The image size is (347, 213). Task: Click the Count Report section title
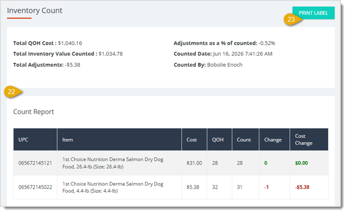(33, 112)
